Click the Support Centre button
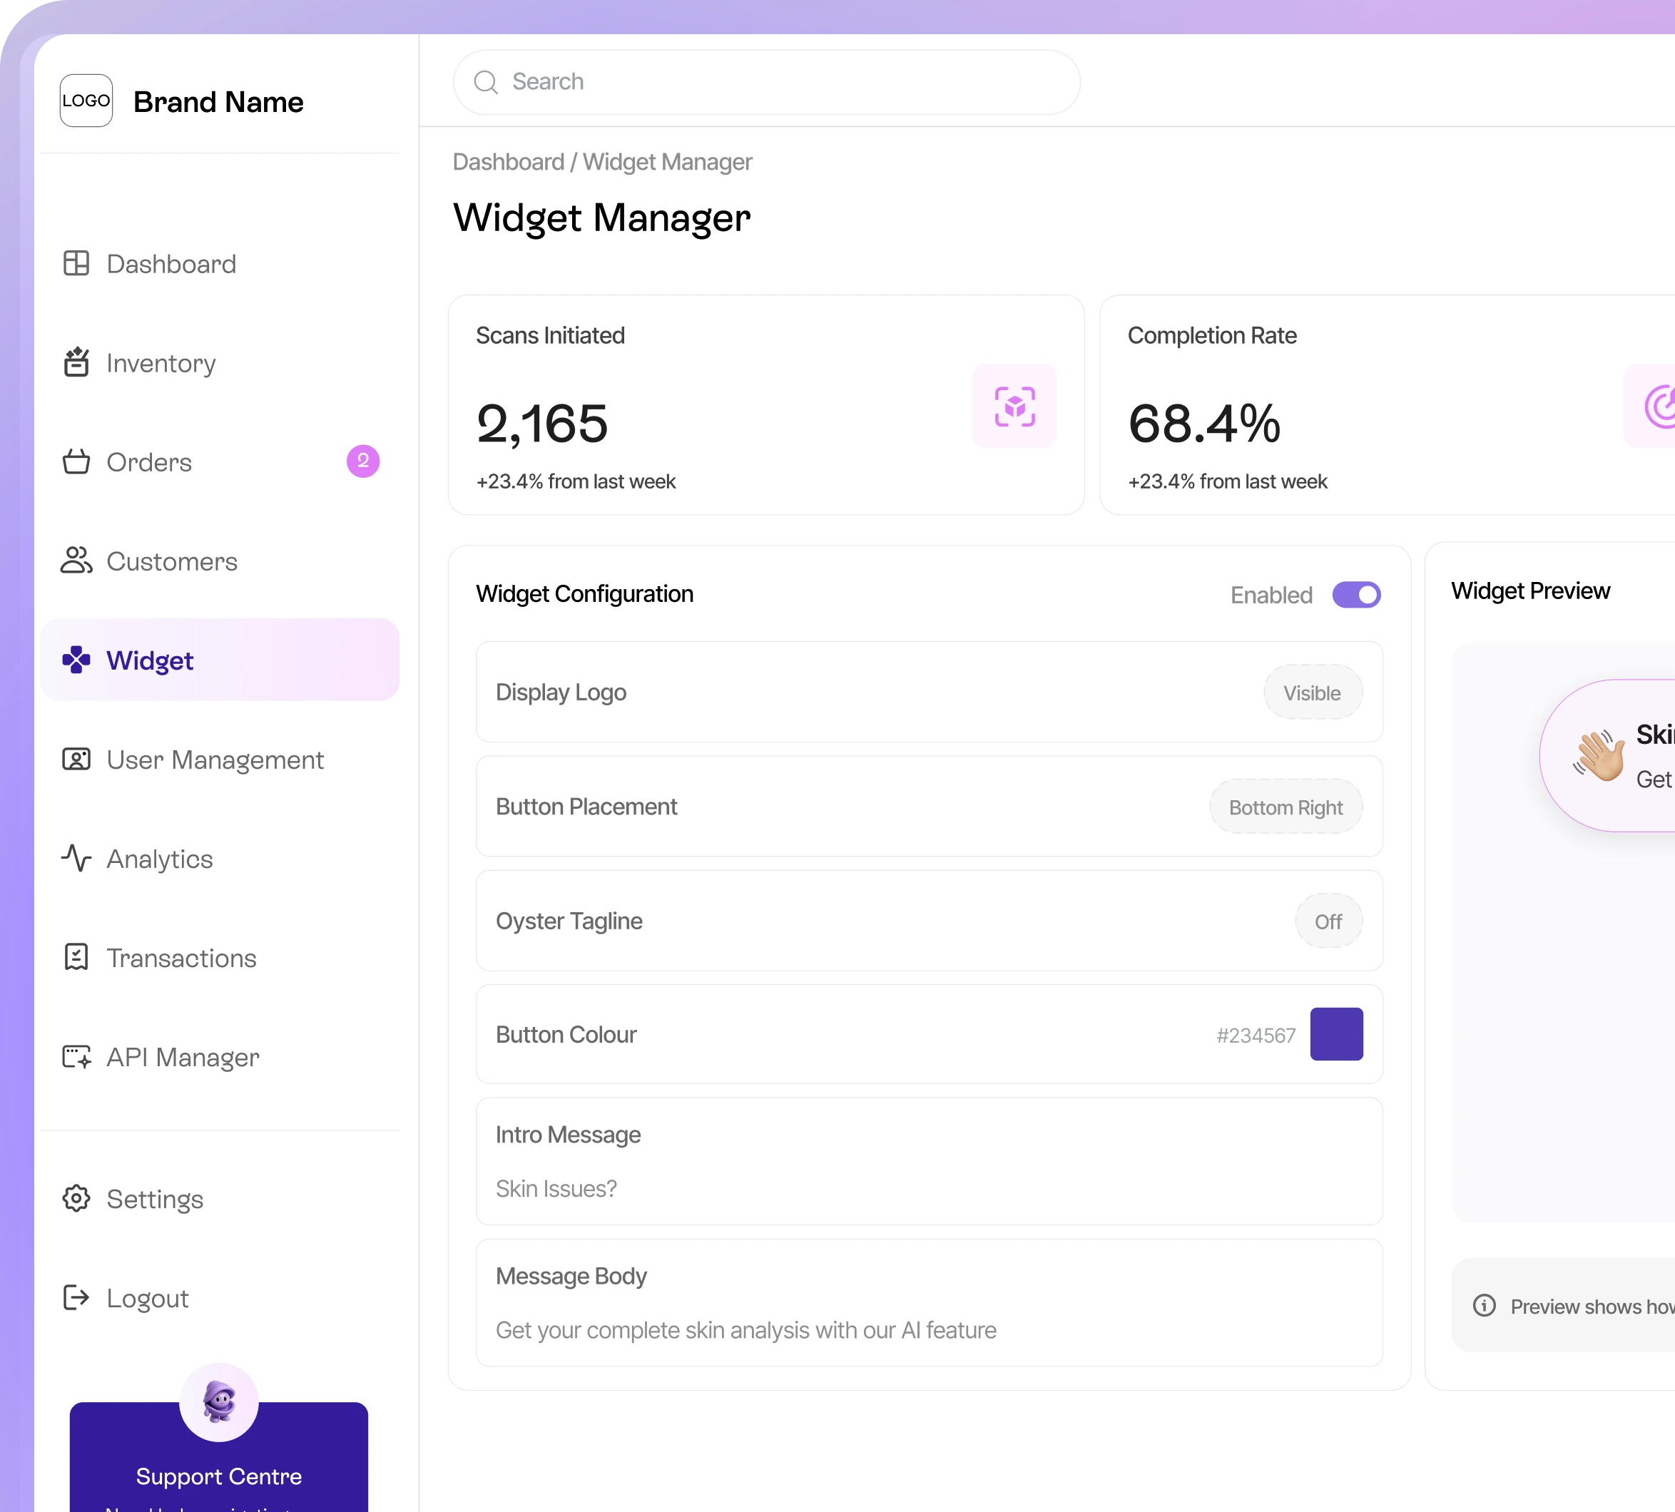This screenshot has width=1675, height=1512. point(218,1477)
